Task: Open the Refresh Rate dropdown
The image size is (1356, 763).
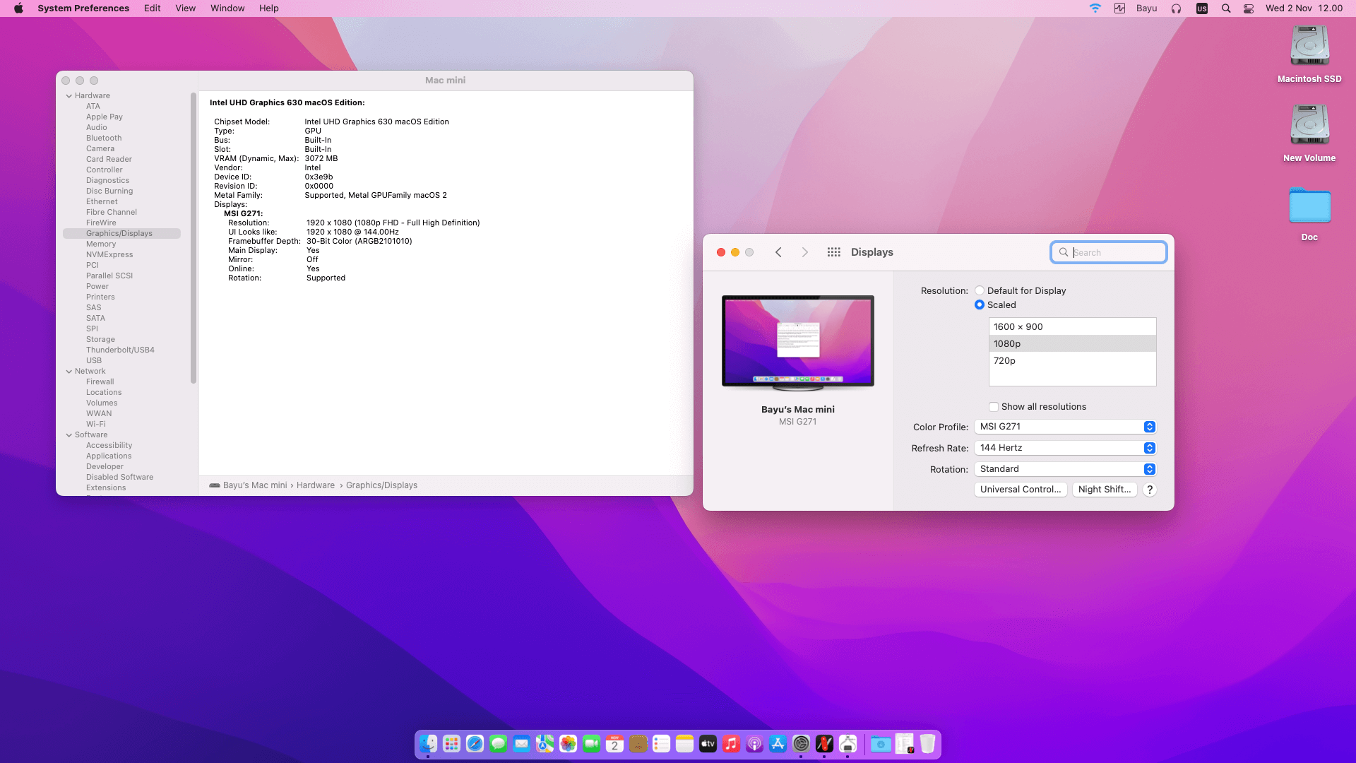Action: click(x=1065, y=448)
